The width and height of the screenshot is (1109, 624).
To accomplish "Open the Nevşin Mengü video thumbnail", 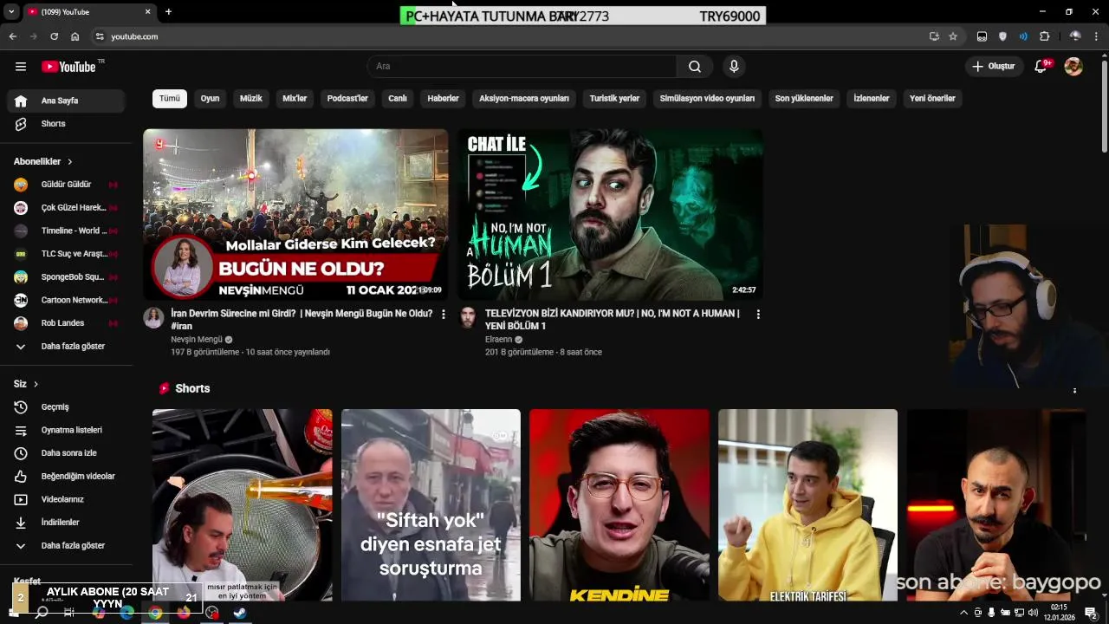I will click(295, 214).
